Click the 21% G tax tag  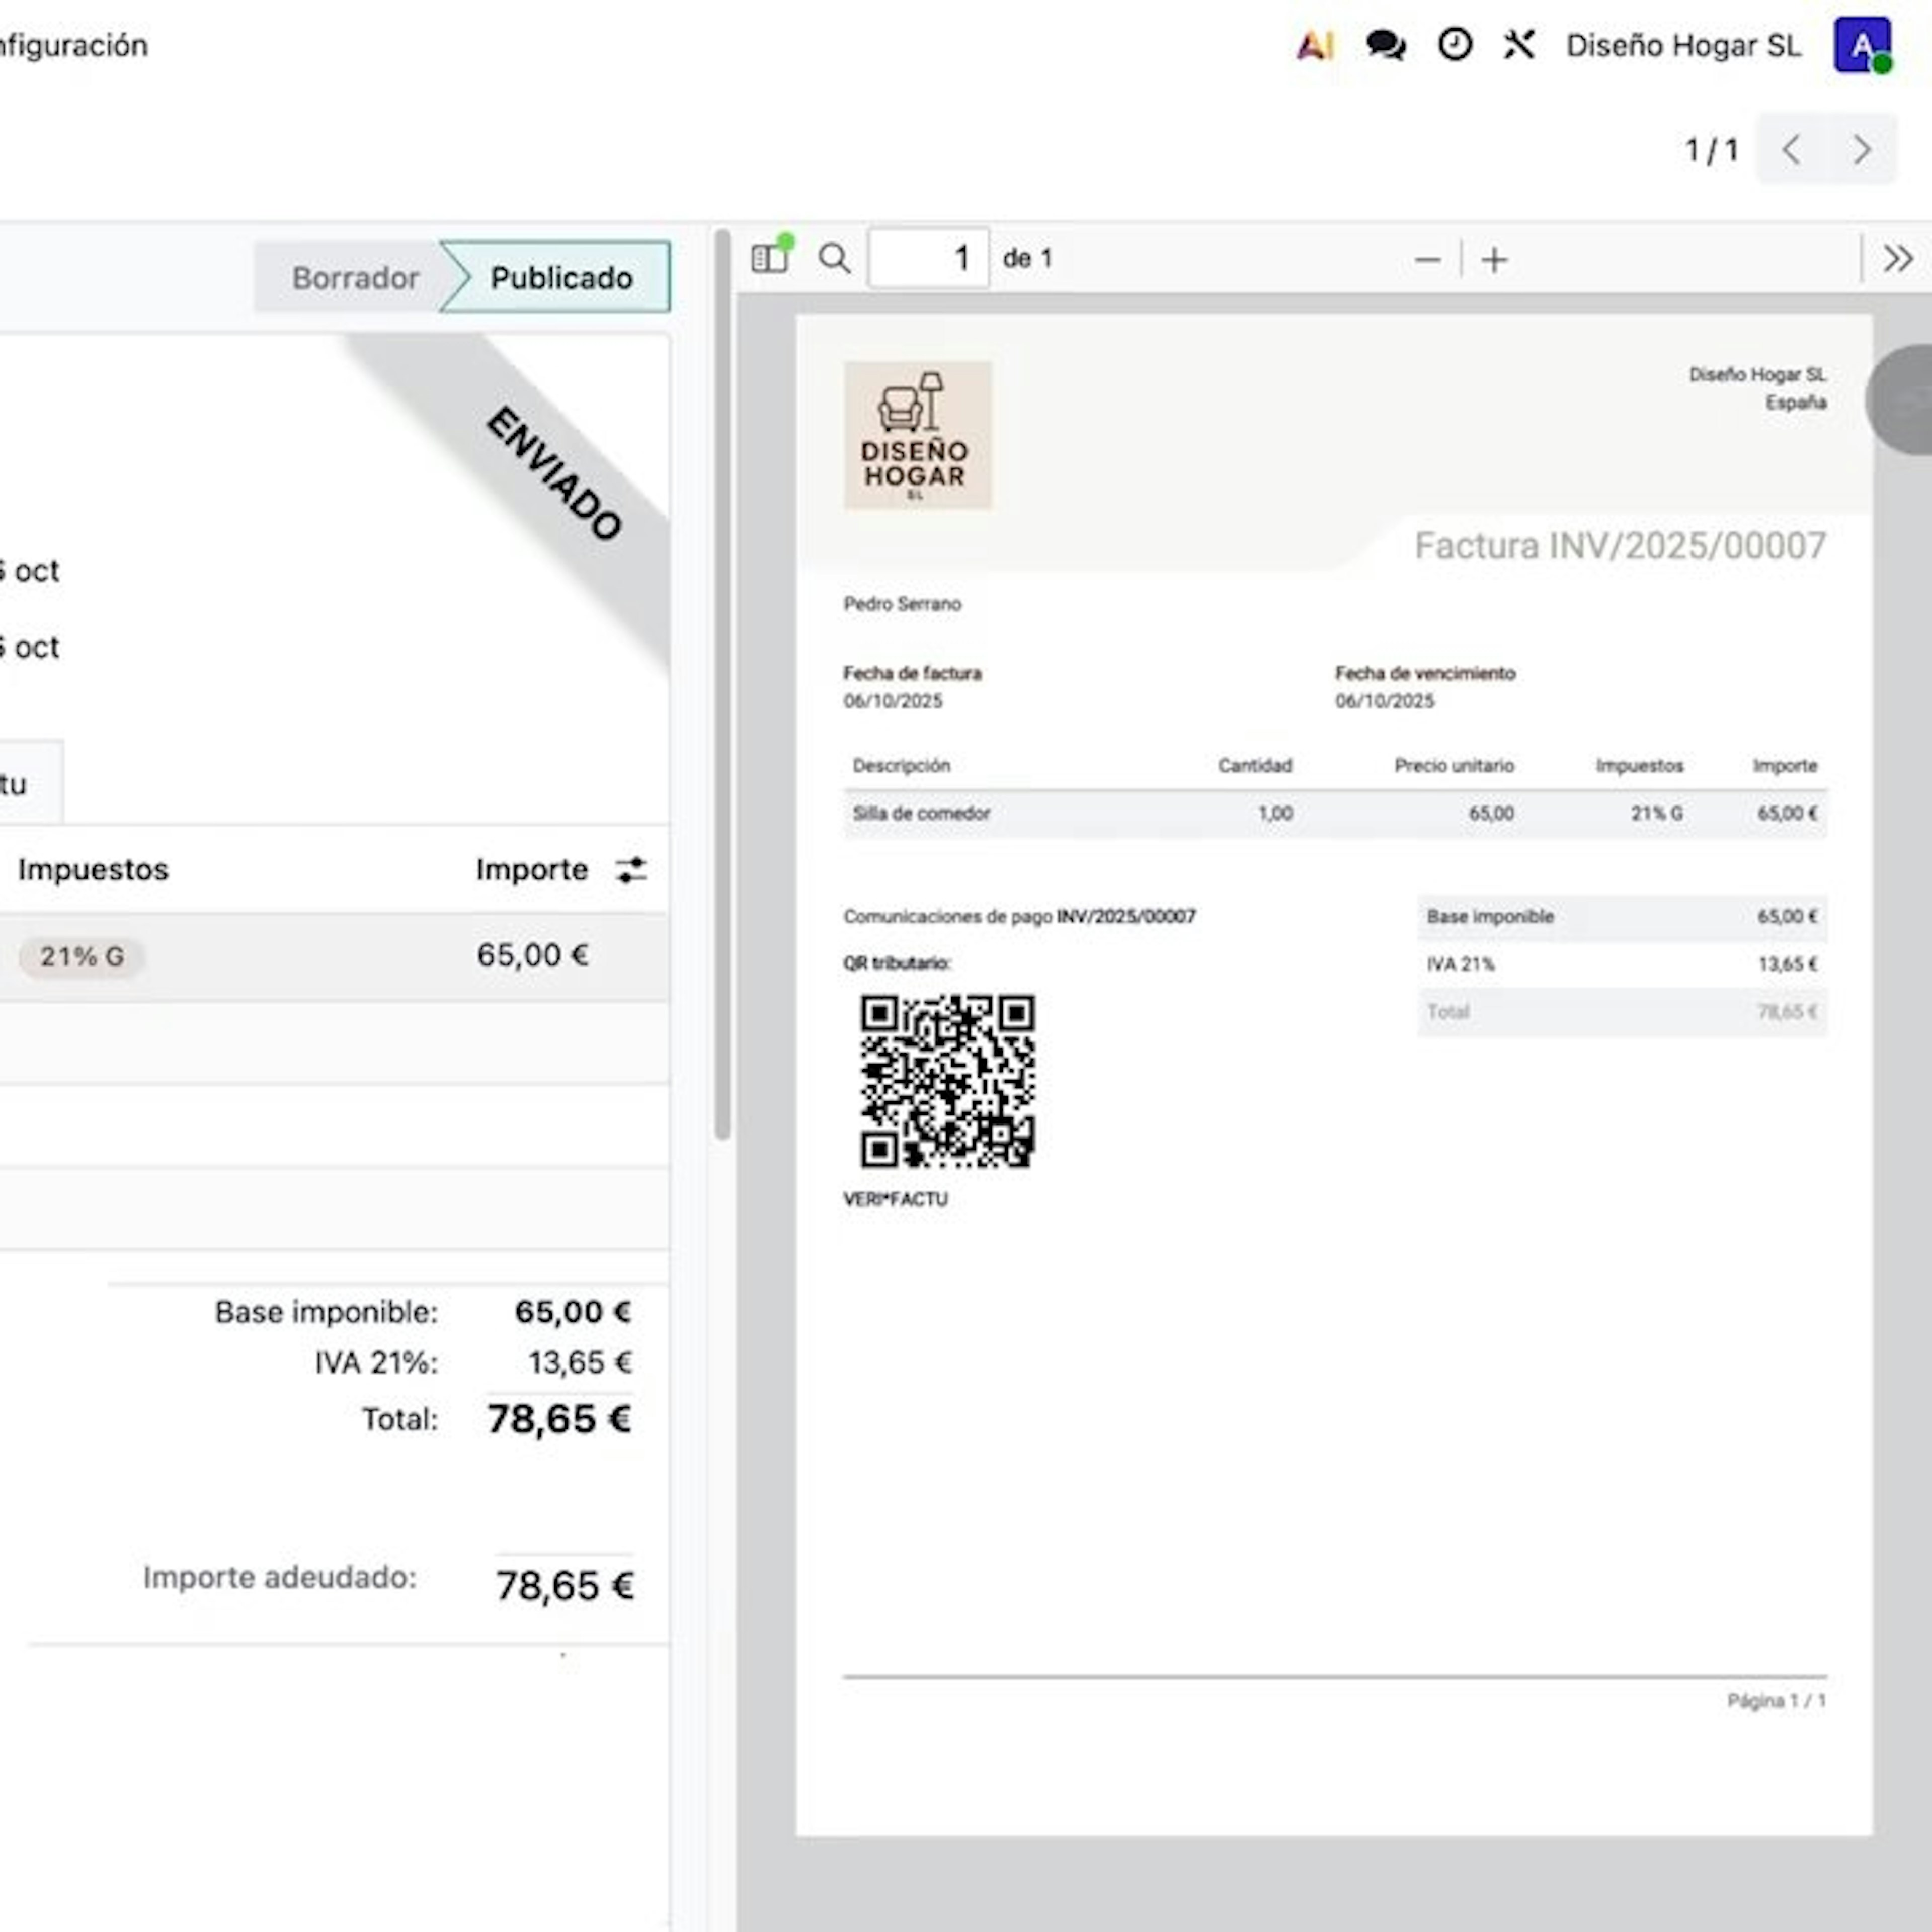coord(82,956)
